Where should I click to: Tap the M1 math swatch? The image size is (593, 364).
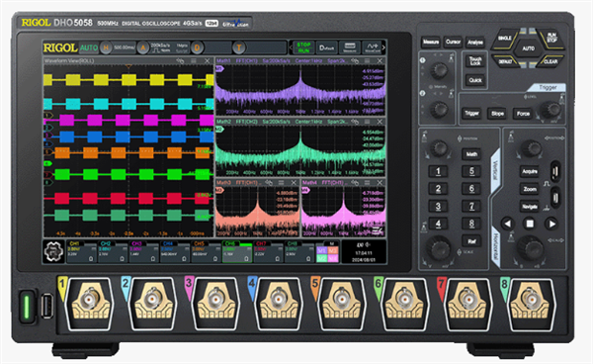click(x=321, y=250)
